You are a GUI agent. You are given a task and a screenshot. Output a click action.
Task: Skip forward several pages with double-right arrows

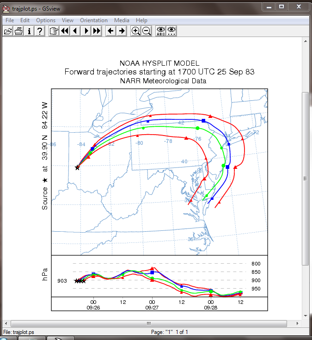click(97, 31)
